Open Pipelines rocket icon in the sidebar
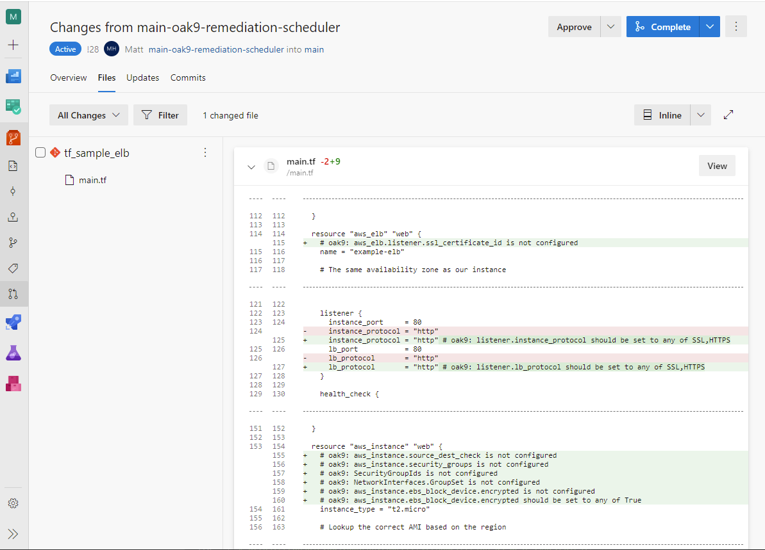765x550 pixels. tap(13, 321)
